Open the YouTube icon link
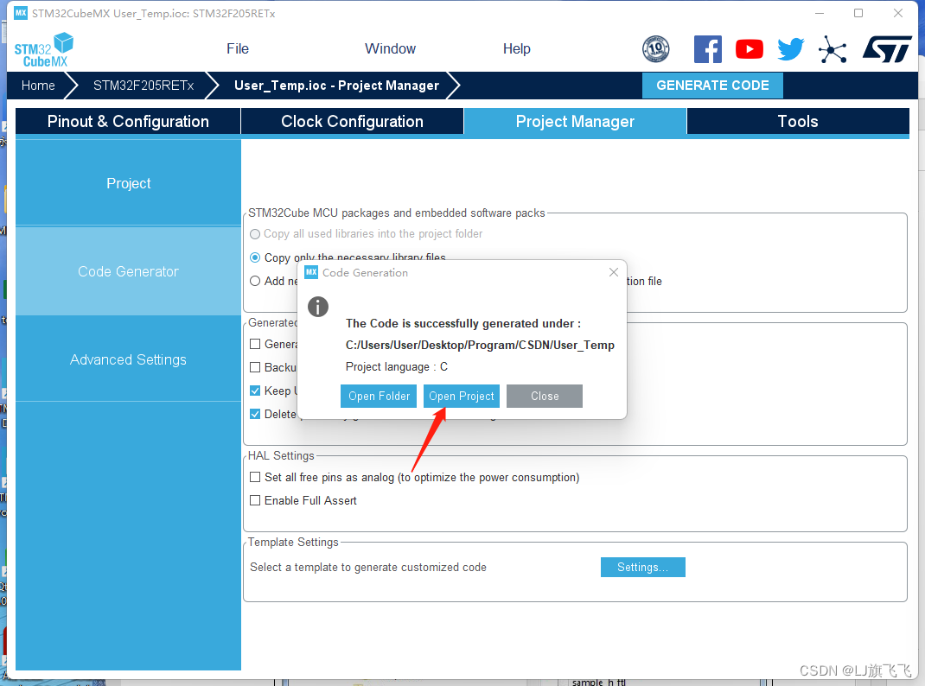Viewport: 925px width, 686px height. click(750, 49)
